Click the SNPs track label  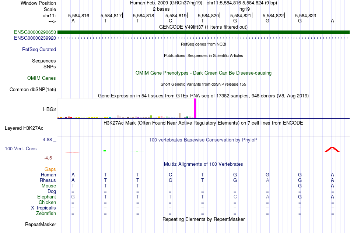[x=50, y=67]
